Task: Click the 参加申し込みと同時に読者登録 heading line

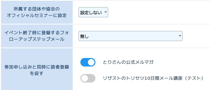Action: [x=36, y=67]
